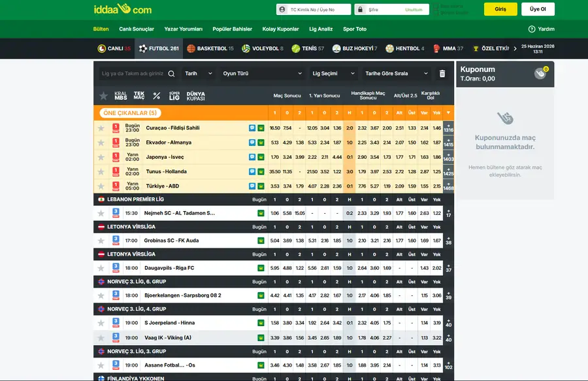Focus the Şifre password field
Viewport: 588px width, 381px height.
pos(391,9)
